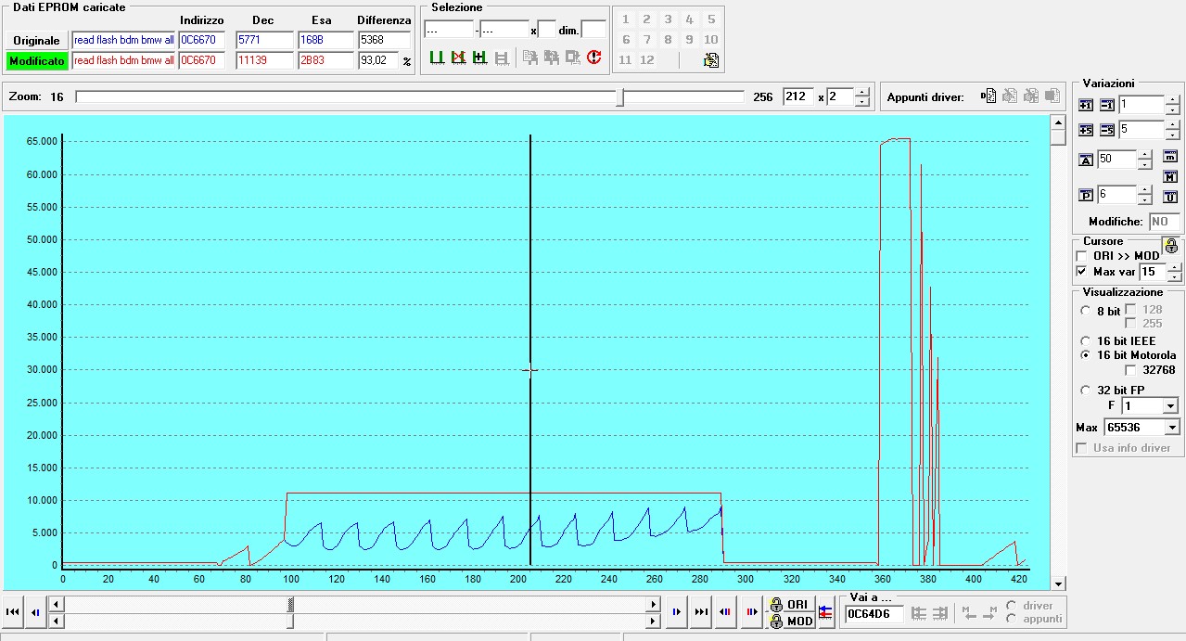Click the cursor padlock icon
This screenshot has height=641, width=1186.
pyautogui.click(x=1170, y=246)
